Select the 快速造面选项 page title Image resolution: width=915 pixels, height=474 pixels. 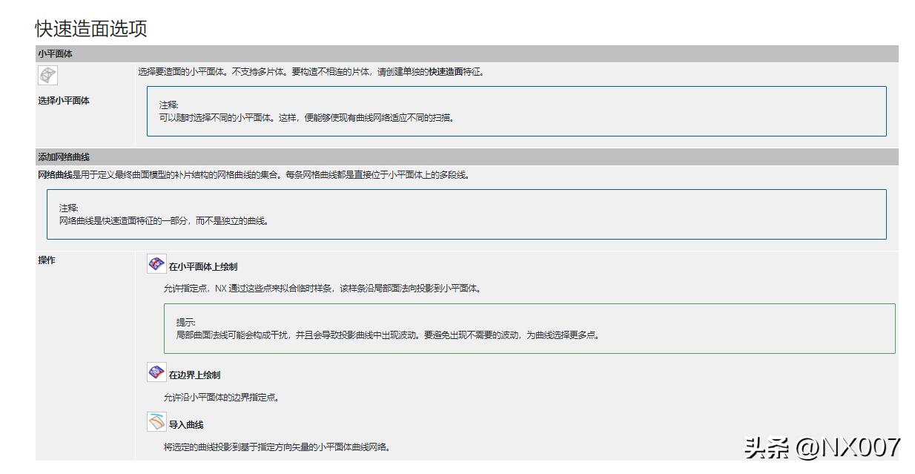point(89,27)
